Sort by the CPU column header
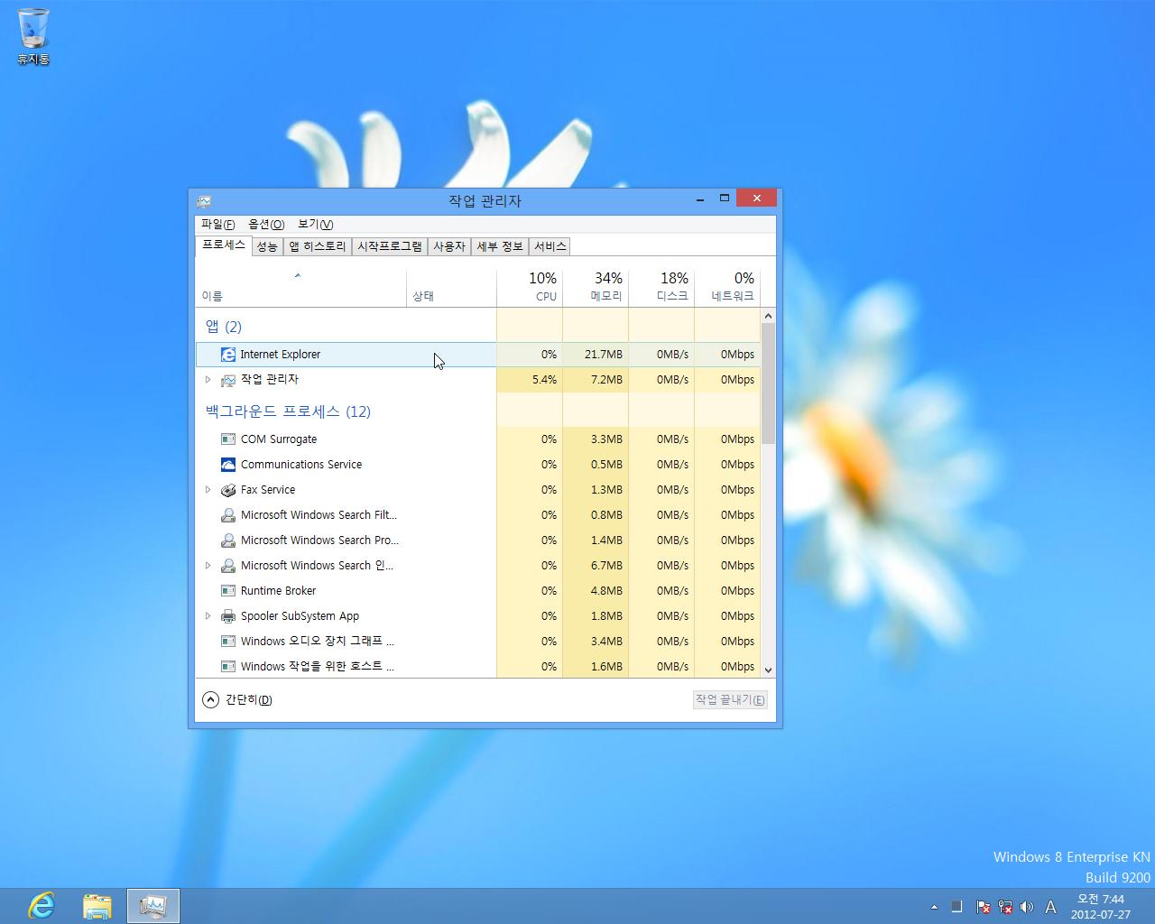 point(530,287)
